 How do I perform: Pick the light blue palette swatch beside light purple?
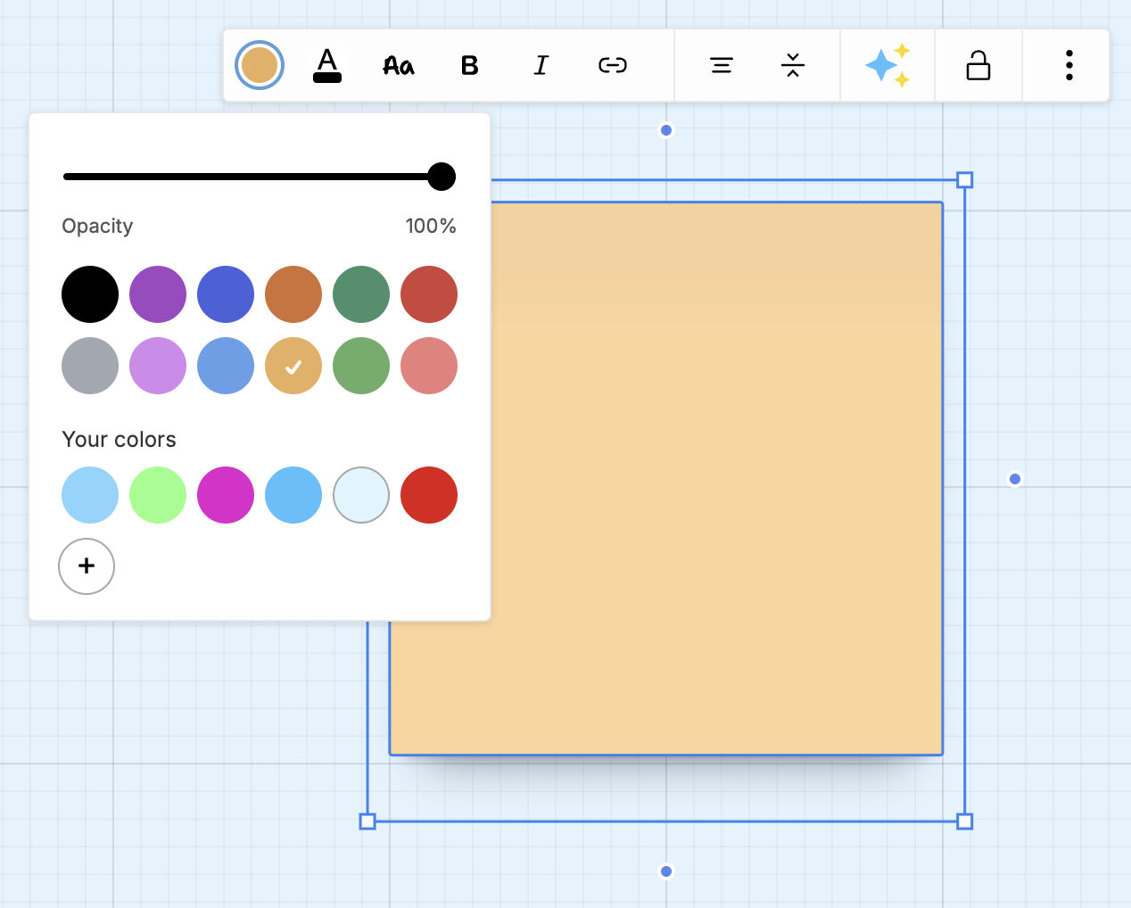(226, 366)
